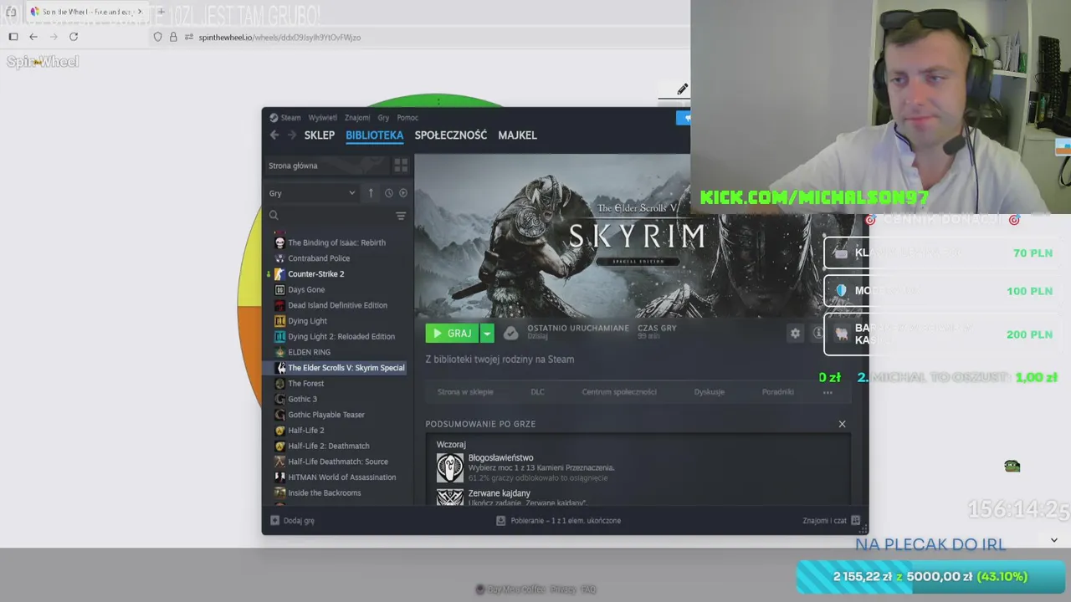Open the Dyskusje link
The image size is (1071, 602).
click(x=710, y=392)
